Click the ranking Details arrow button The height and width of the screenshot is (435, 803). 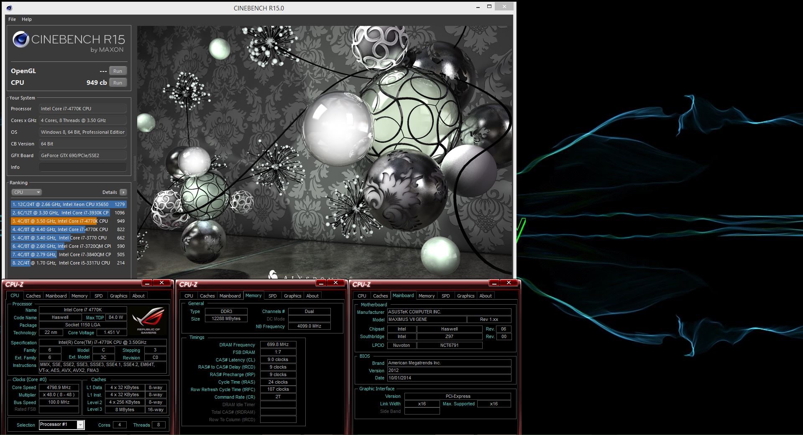(123, 192)
